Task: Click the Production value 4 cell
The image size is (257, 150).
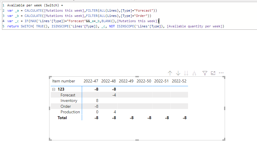Action: point(115,112)
